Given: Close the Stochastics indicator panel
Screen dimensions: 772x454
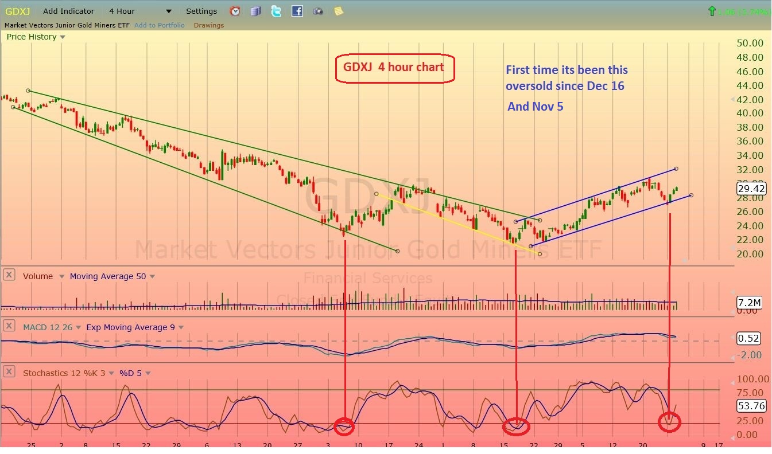Looking at the screenshot, I should [9, 372].
